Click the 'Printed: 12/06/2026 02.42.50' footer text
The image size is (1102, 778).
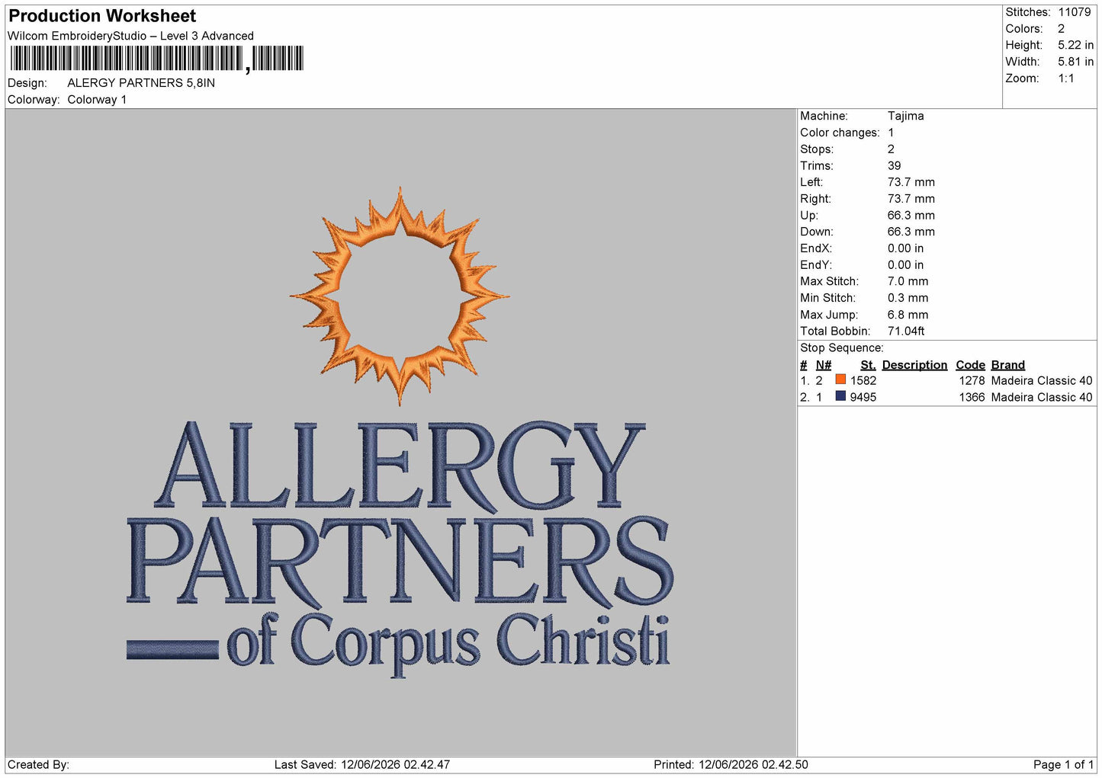731,765
